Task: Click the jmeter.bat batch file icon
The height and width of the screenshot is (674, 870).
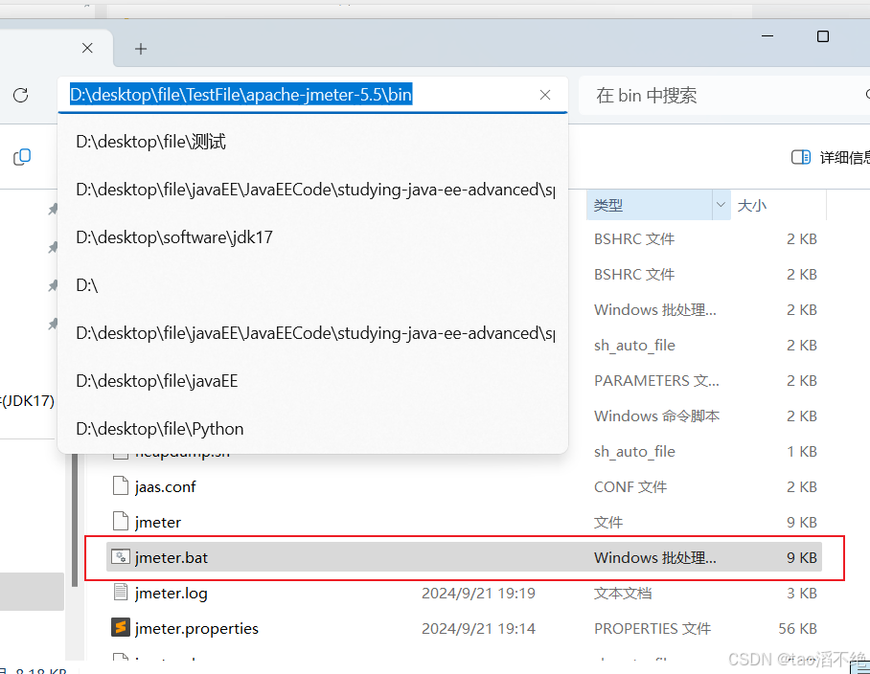Action: 121,556
